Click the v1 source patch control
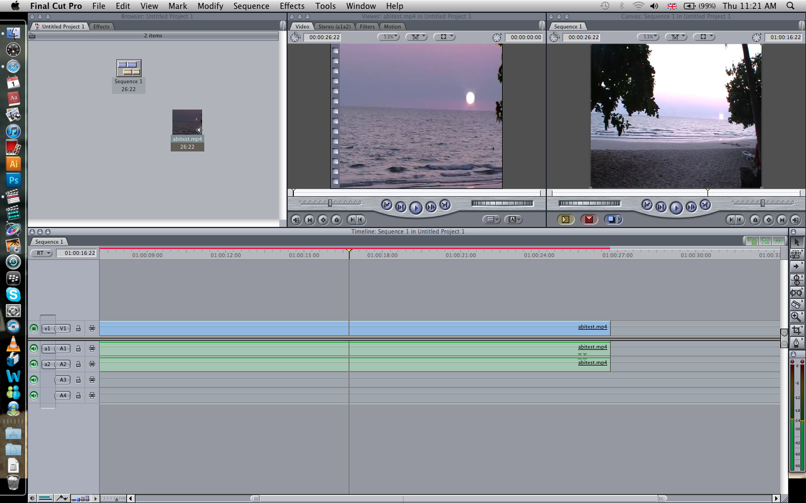The height and width of the screenshot is (503, 806). point(48,329)
